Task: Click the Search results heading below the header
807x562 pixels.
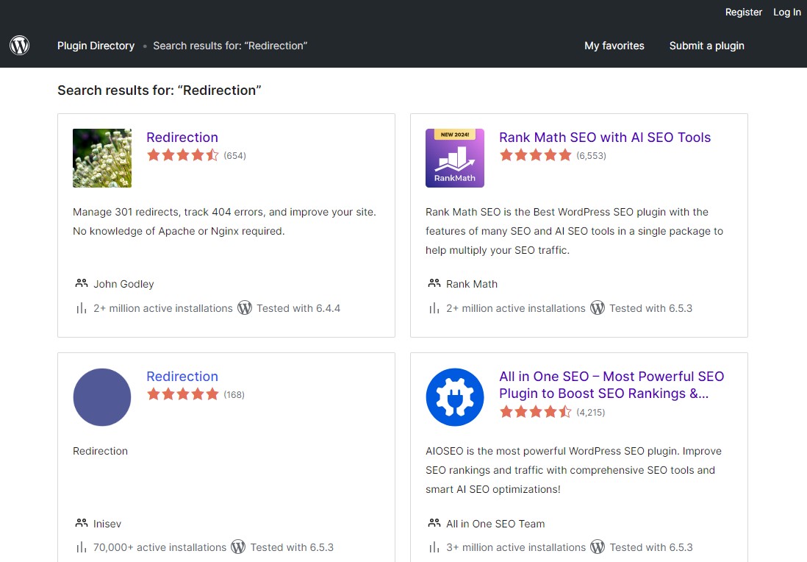Action: 159,90
